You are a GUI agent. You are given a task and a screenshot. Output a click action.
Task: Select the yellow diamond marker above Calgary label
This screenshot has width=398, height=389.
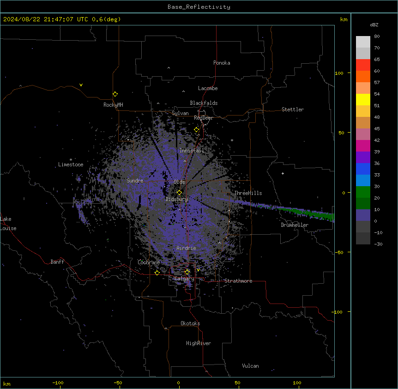[187, 272]
